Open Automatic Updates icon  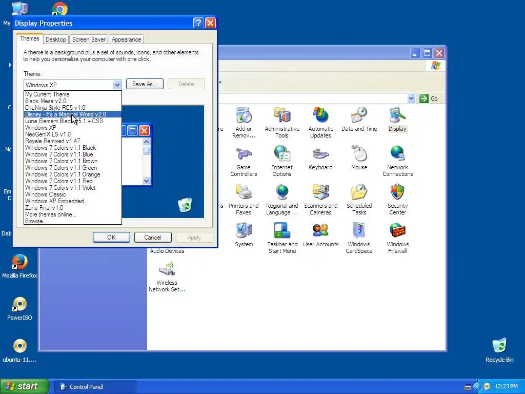tap(320, 122)
